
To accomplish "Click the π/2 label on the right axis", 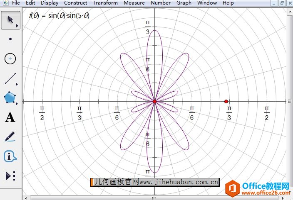I will pyautogui.click(x=267, y=113).
